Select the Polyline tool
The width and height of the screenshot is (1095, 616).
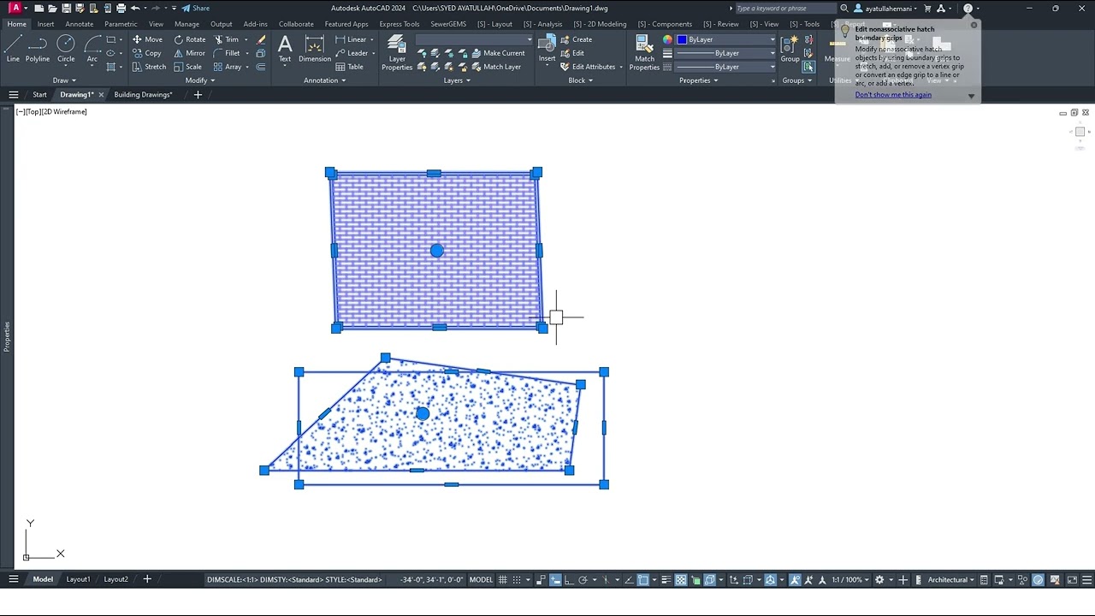click(x=38, y=48)
